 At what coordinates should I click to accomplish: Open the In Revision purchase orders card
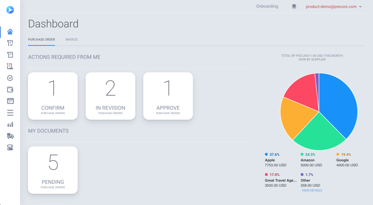(x=110, y=96)
